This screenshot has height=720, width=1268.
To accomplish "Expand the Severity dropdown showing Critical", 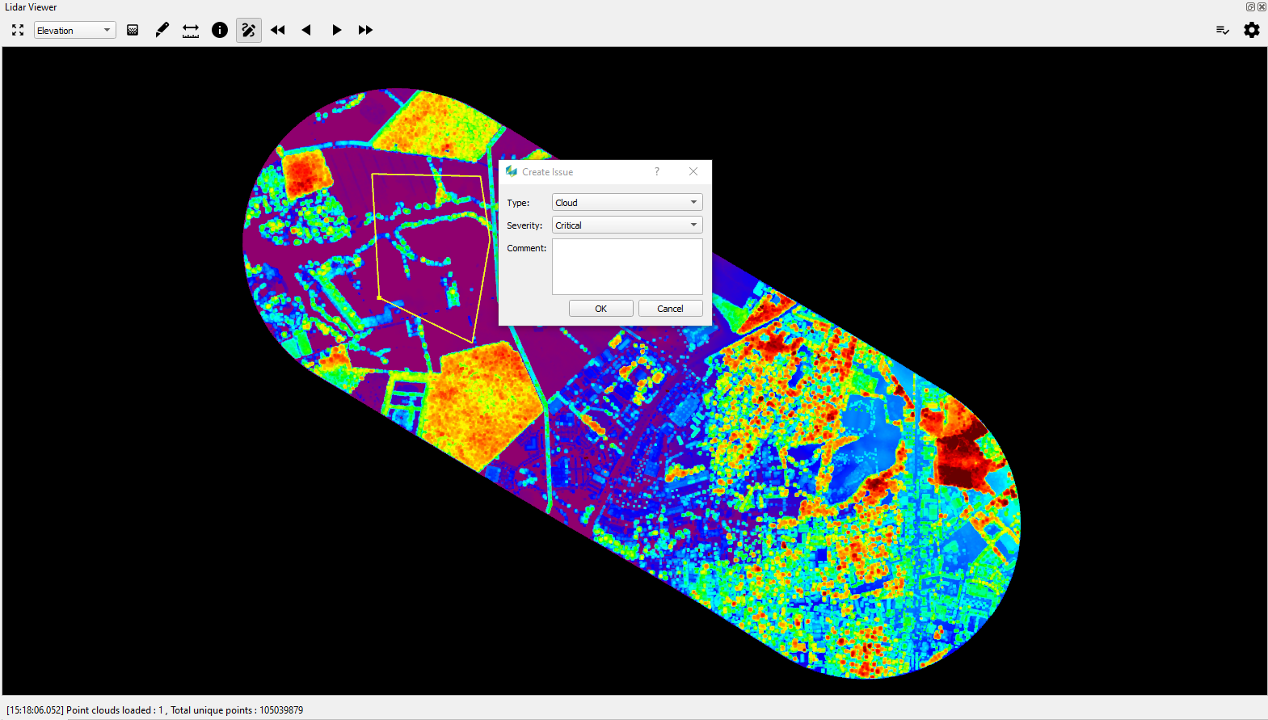I will pyautogui.click(x=627, y=225).
